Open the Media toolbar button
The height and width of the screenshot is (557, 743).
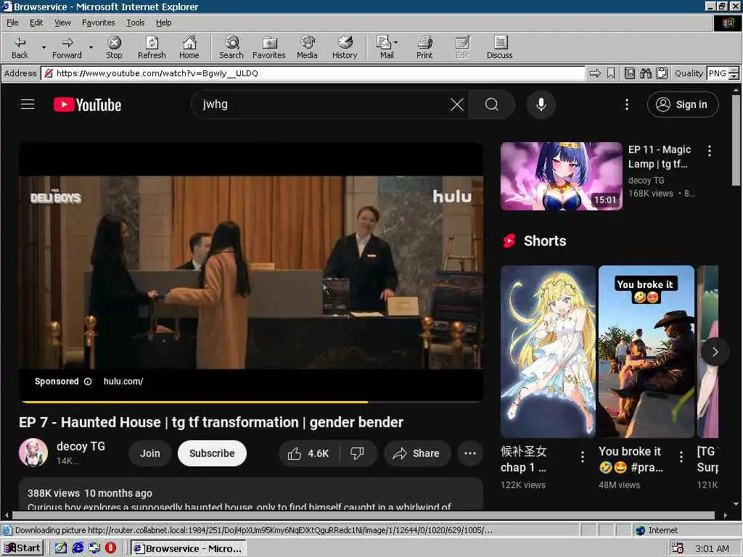pyautogui.click(x=307, y=47)
